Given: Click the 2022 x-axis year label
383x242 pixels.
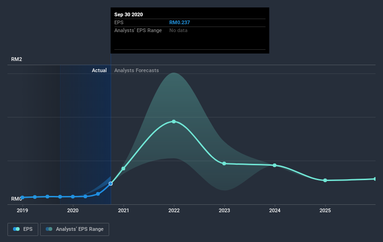Looking at the screenshot, I should tap(174, 210).
